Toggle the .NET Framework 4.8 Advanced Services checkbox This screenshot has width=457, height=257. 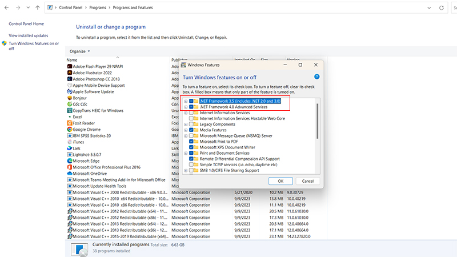(191, 107)
